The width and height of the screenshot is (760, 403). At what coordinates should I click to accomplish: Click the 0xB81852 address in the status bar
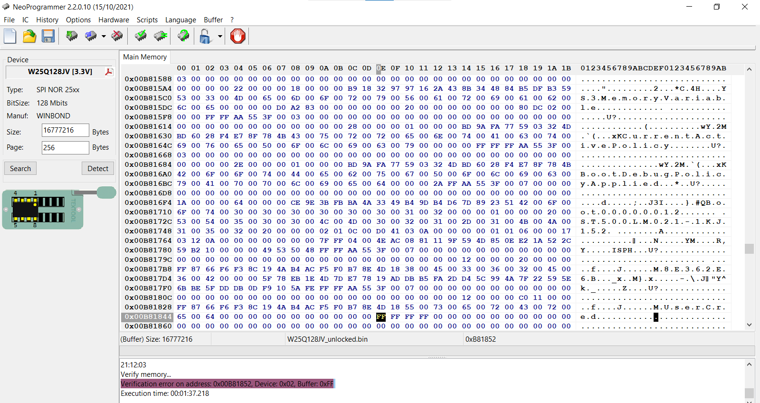[x=481, y=339]
